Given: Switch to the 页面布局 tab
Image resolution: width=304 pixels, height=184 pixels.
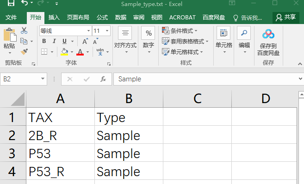Looking at the screenshot, I should (x=78, y=18).
